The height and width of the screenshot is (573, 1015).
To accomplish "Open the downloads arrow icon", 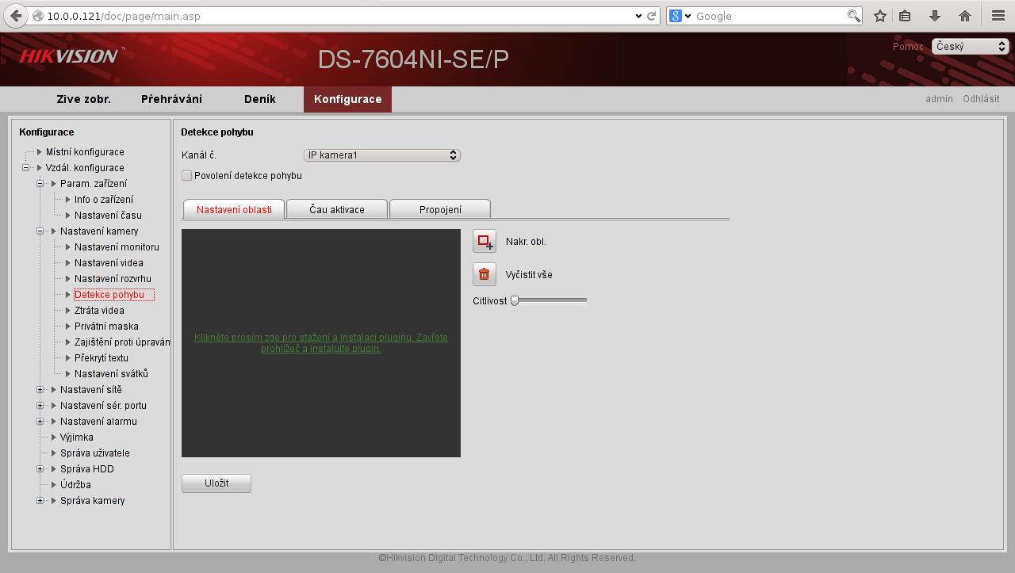I will (935, 16).
